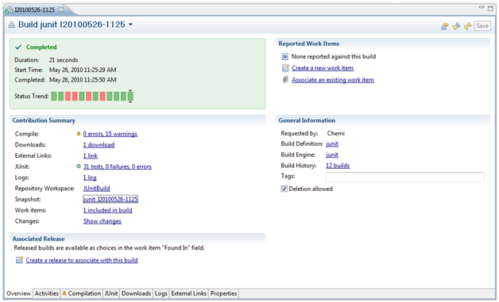Viewport: 499px width, 302px height.
Task: Click the warning icon beside Compile results
Action: click(79, 134)
